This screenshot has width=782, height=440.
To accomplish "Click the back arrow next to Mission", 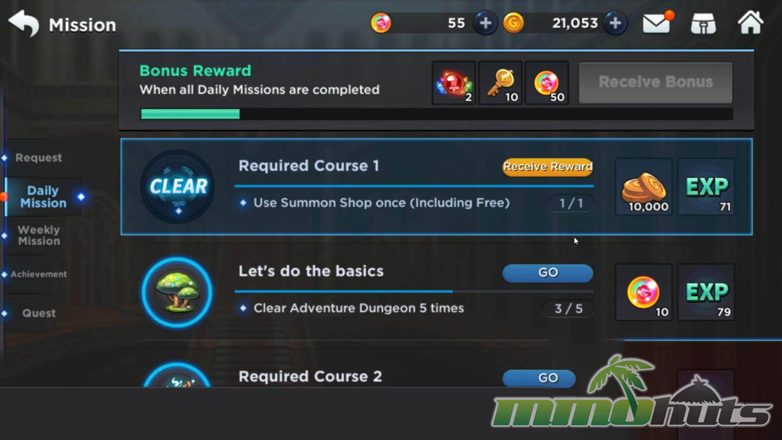I will pyautogui.click(x=24, y=23).
